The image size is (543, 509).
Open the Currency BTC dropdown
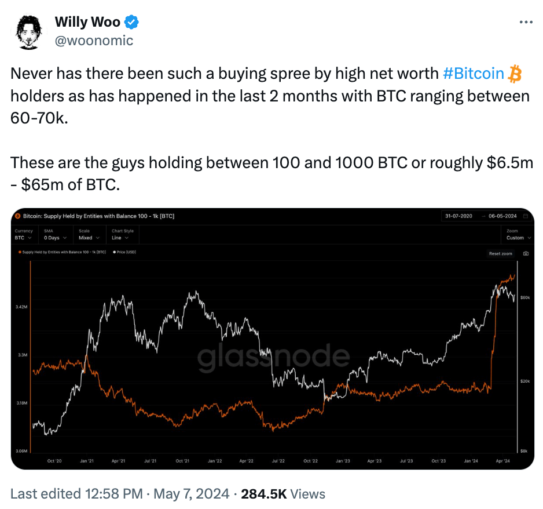pos(23,238)
